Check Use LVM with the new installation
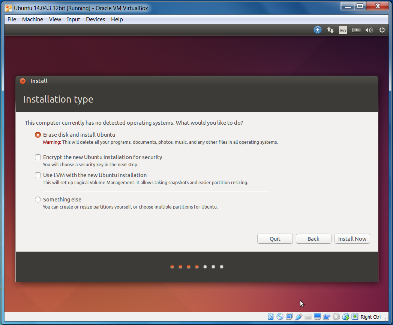Viewport: 393px width, 325px height. pos(37,175)
